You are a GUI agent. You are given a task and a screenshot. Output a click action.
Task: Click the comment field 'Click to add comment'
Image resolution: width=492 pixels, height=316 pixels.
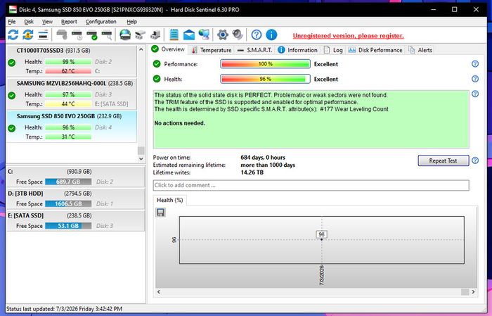click(x=311, y=185)
